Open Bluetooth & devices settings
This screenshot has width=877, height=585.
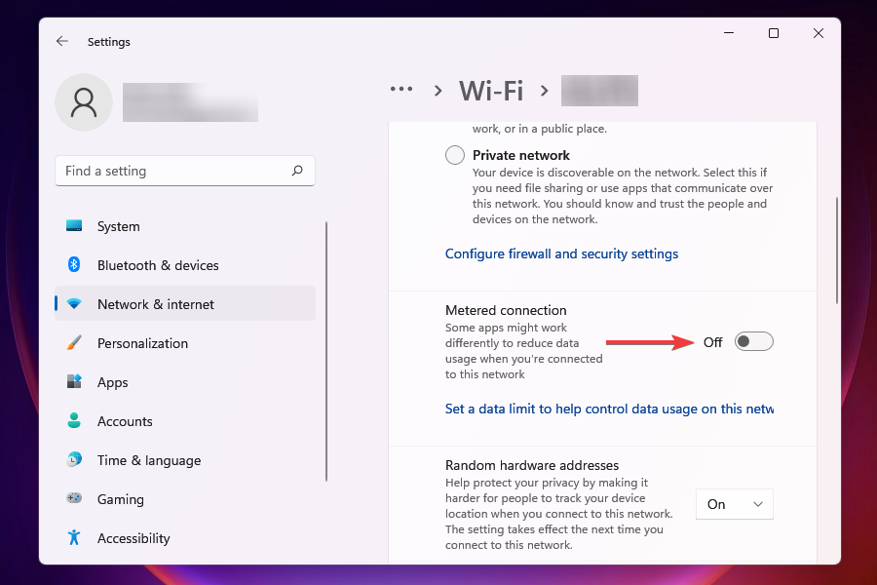tap(185, 265)
